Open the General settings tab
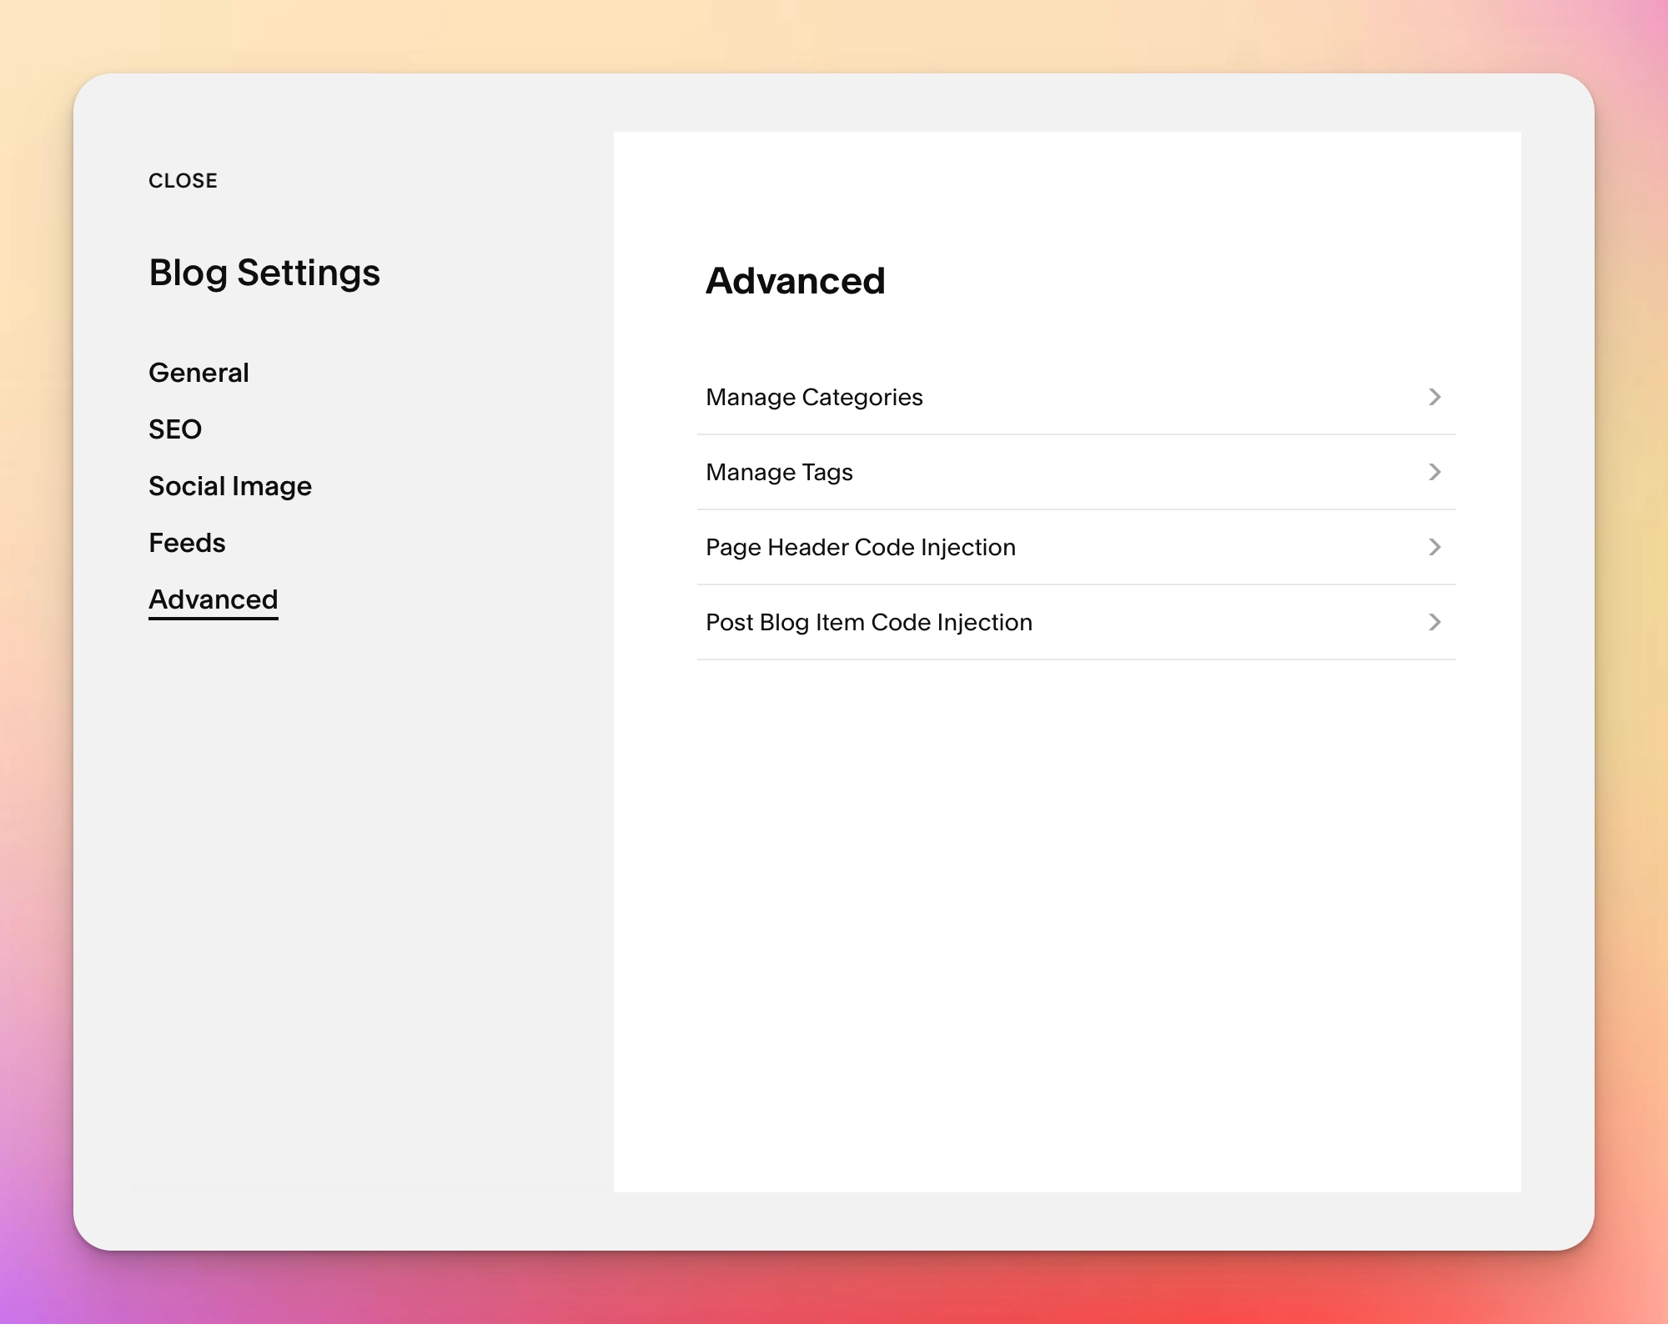The height and width of the screenshot is (1324, 1668). pyautogui.click(x=198, y=373)
